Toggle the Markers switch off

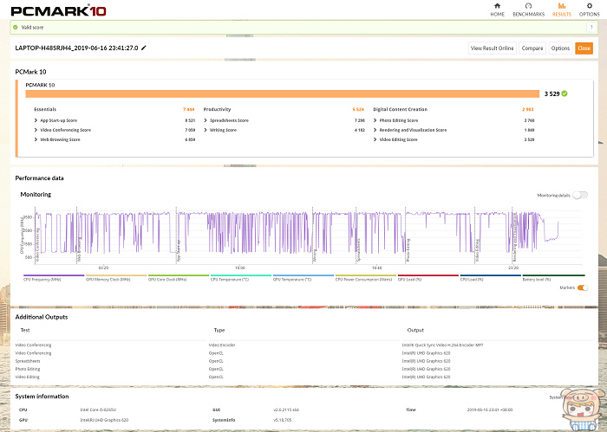582,287
